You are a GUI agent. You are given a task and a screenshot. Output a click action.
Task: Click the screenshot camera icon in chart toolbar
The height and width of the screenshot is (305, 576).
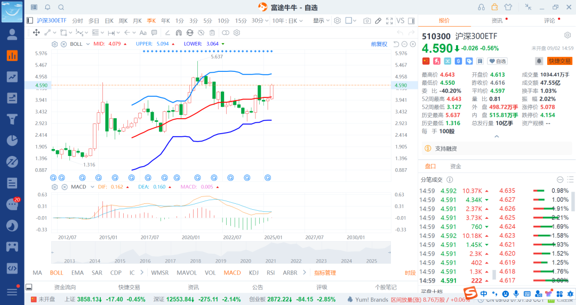(x=367, y=21)
